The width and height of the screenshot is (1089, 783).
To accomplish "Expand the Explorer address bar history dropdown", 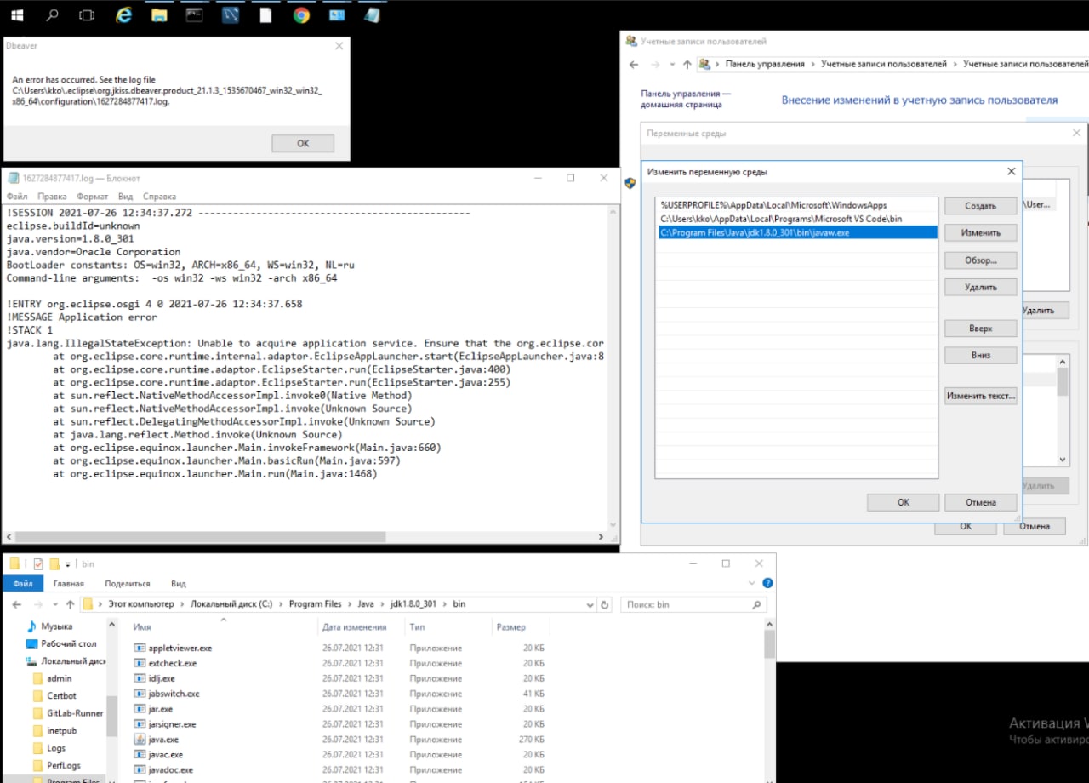I will click(590, 604).
